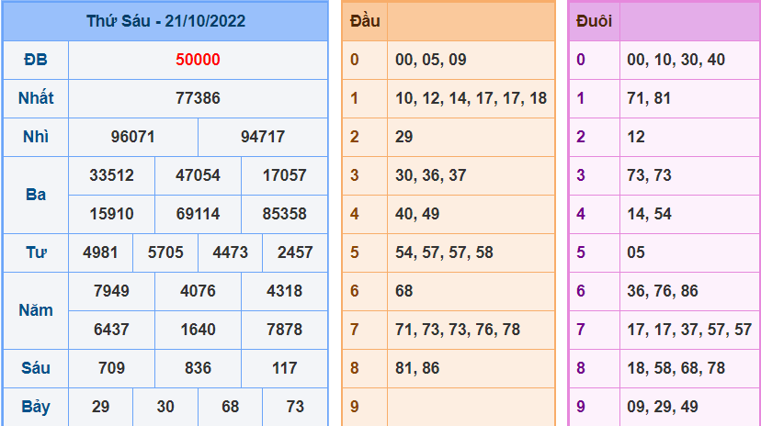Select the 'Bảy' prize row label

point(36,407)
